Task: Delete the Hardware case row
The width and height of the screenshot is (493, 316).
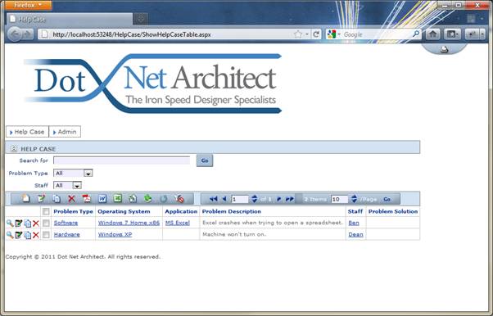Action: click(36, 235)
